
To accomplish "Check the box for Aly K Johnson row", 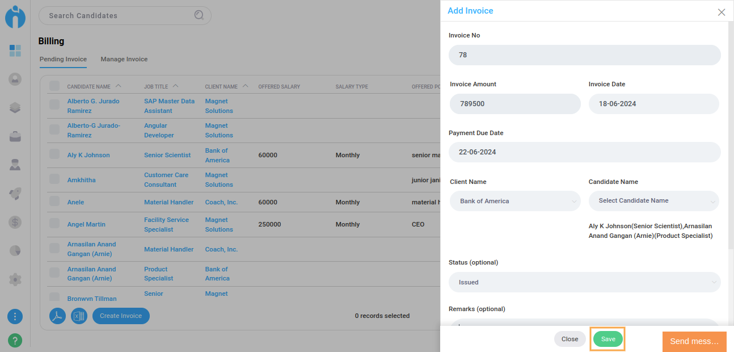I will (x=54, y=154).
